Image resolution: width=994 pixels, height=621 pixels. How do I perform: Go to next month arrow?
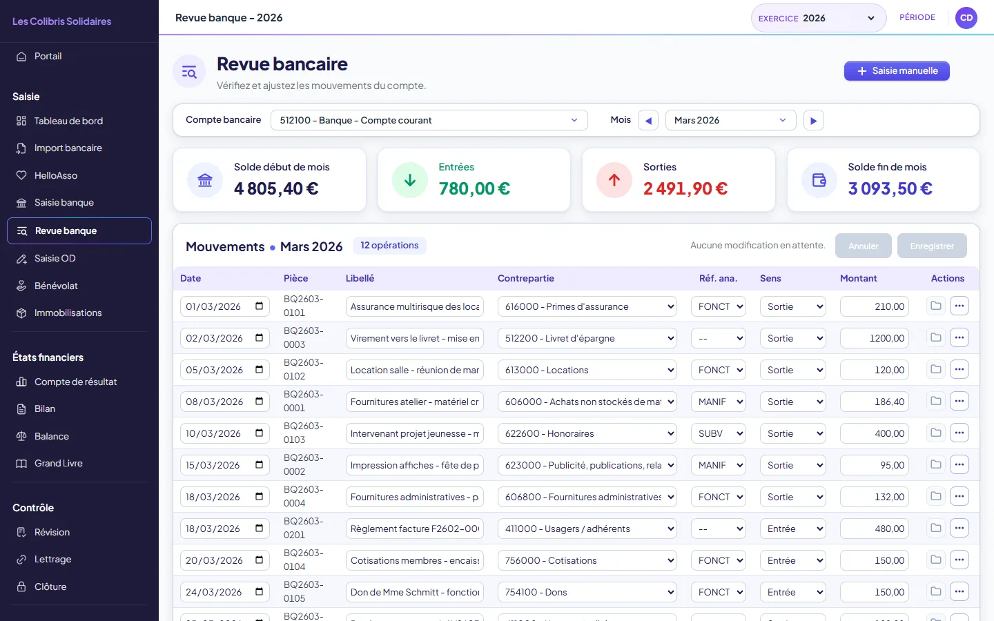tap(813, 121)
